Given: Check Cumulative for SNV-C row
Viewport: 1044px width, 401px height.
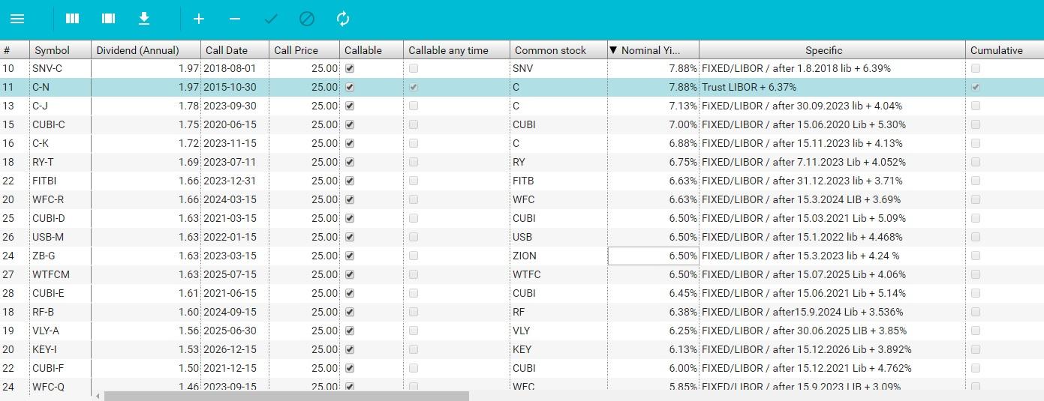Looking at the screenshot, I should 976,68.
